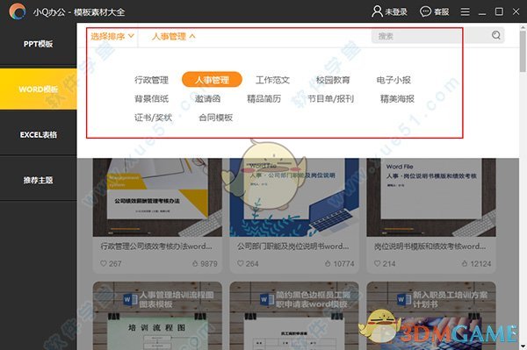Choose the 校园教育 category
The width and height of the screenshot is (527, 350).
333,80
